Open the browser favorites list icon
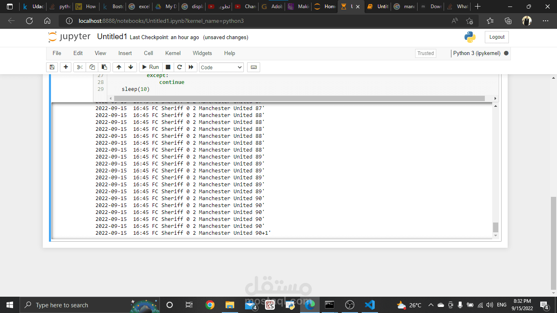557x313 pixels. pos(490,21)
